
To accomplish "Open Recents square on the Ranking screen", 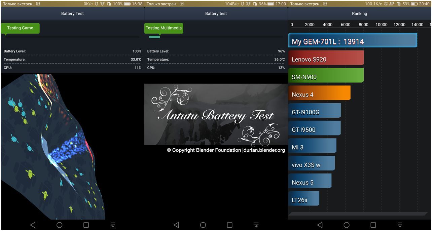I will [373, 225].
